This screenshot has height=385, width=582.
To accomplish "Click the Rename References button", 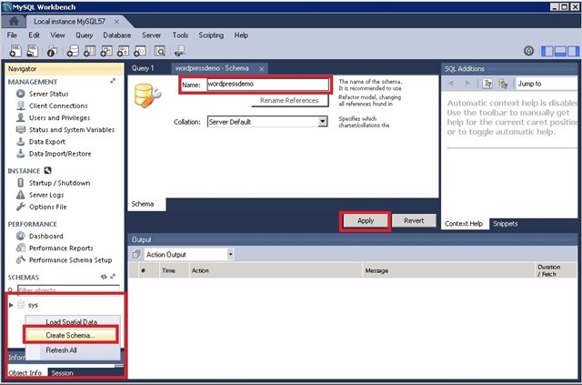I will click(x=289, y=100).
